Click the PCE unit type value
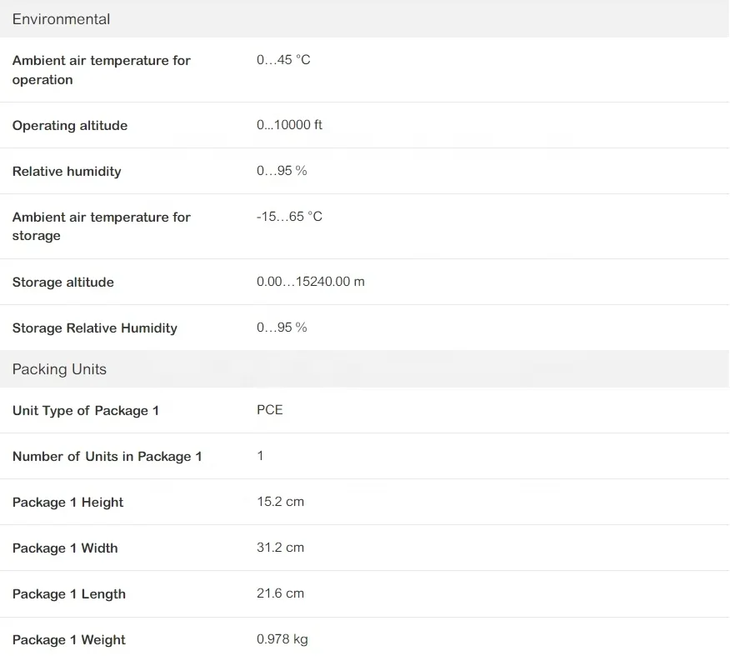Viewport: 730px width, 656px height. 269,410
